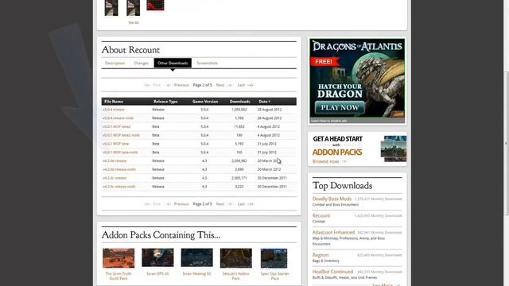
Task: Sort table by Release Type column
Action: (x=165, y=102)
